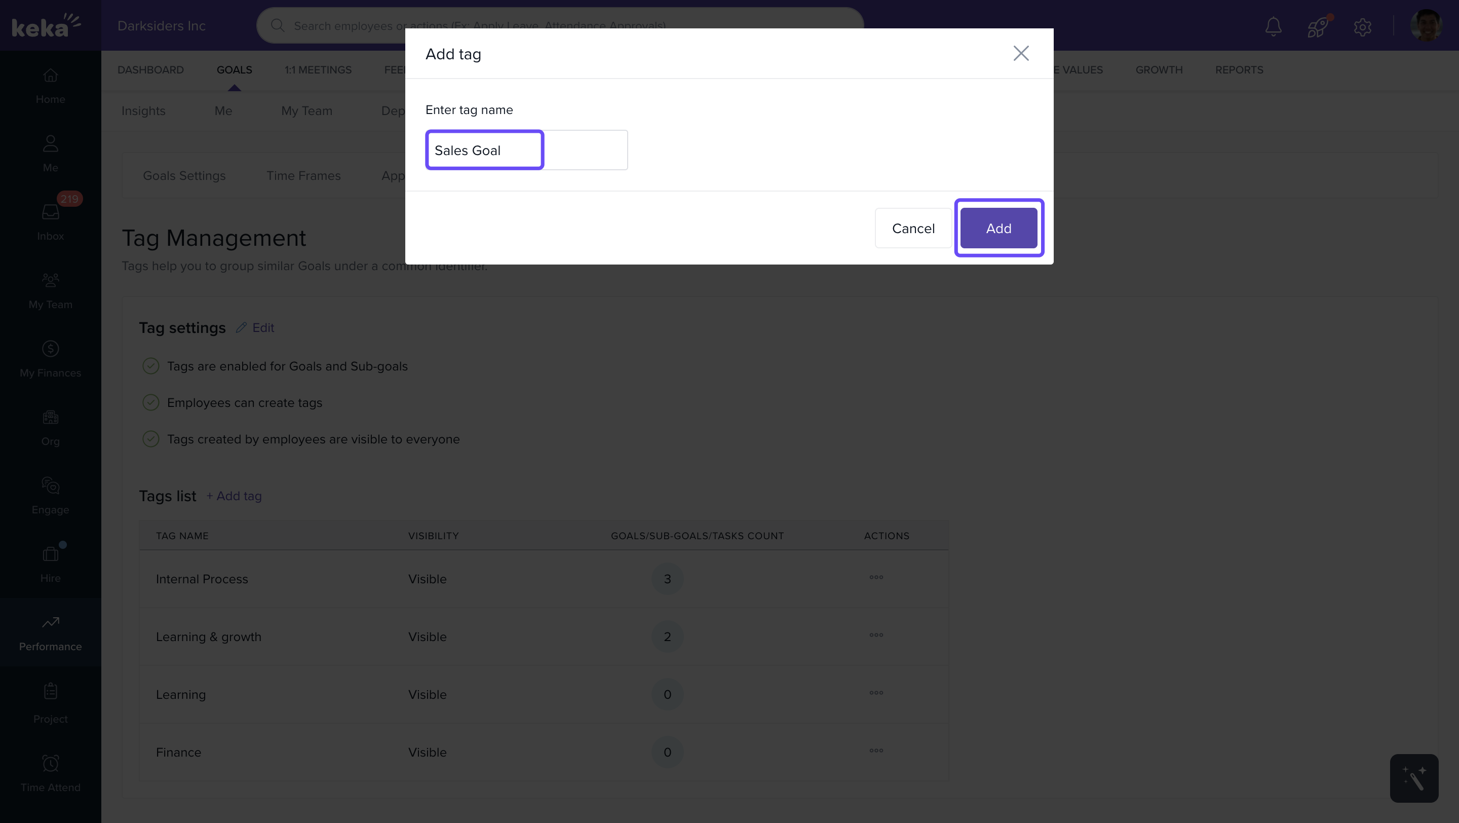This screenshot has height=823, width=1459.
Task: Open Hire module in sidebar
Action: click(51, 564)
